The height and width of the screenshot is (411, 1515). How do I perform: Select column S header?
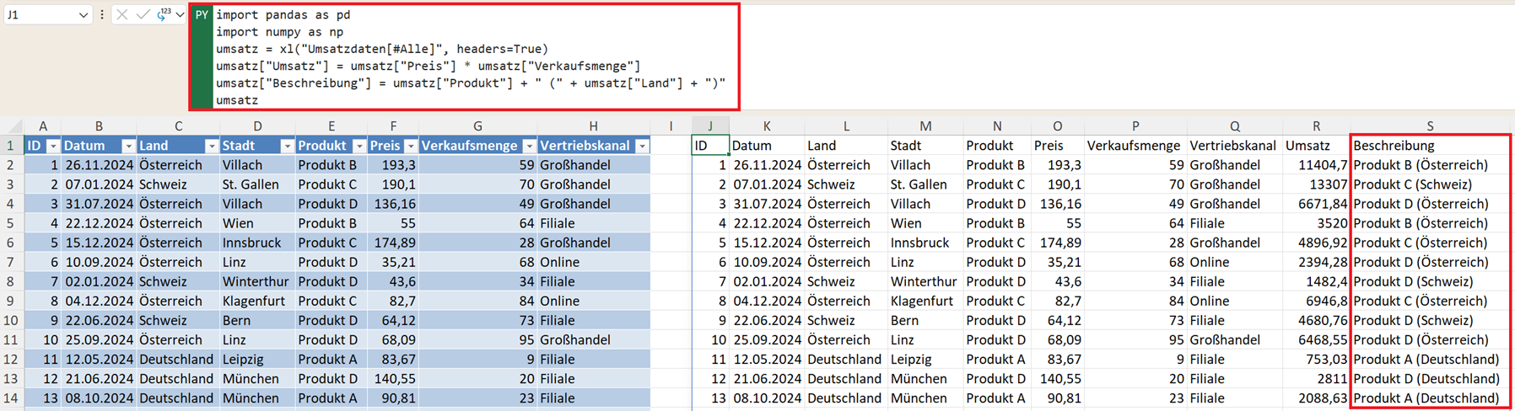point(1429,126)
